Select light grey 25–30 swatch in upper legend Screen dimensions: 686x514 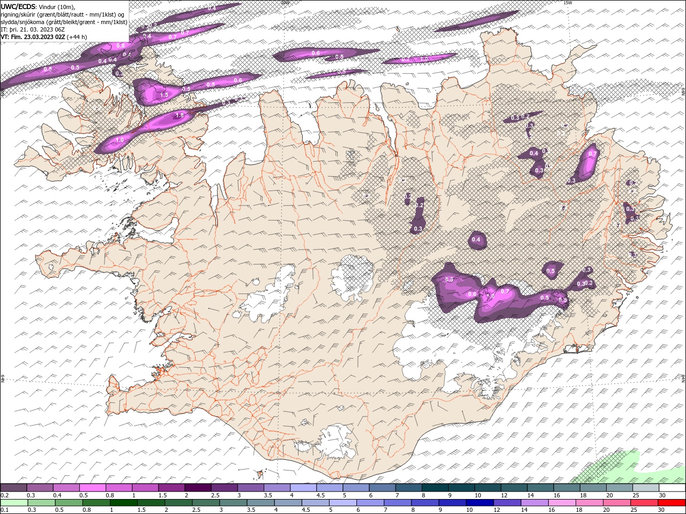646,487
